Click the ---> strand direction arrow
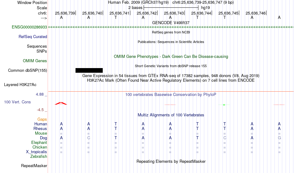The height and width of the screenshot is (173, 294). 44,18
